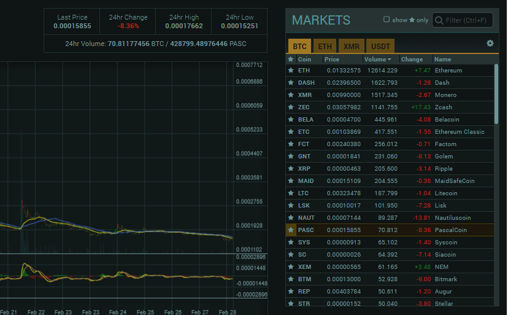Select Monero row price 0.00990000
The height and width of the screenshot is (315, 508).
point(344,95)
